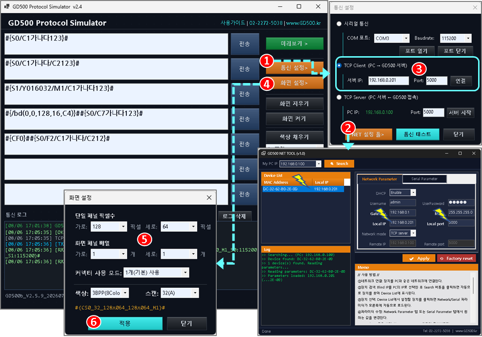
Task: Click the 연결 button next to Port 5000
Action: pyautogui.click(x=461, y=81)
